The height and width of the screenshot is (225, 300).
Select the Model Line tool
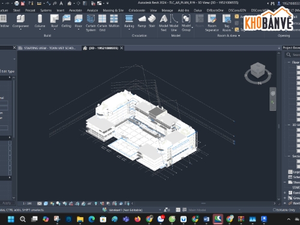pos(174,23)
